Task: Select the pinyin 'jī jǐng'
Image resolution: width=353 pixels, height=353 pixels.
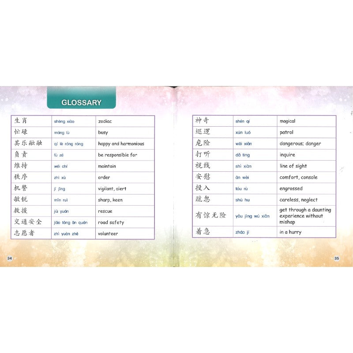Action: click(60, 189)
